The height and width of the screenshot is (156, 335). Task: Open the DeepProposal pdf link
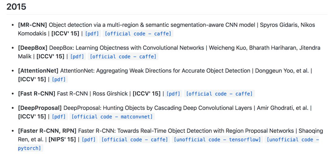(x=59, y=117)
